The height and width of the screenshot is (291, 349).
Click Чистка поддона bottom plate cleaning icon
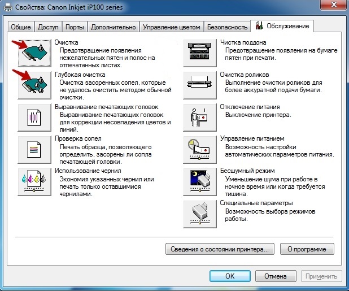(200, 53)
